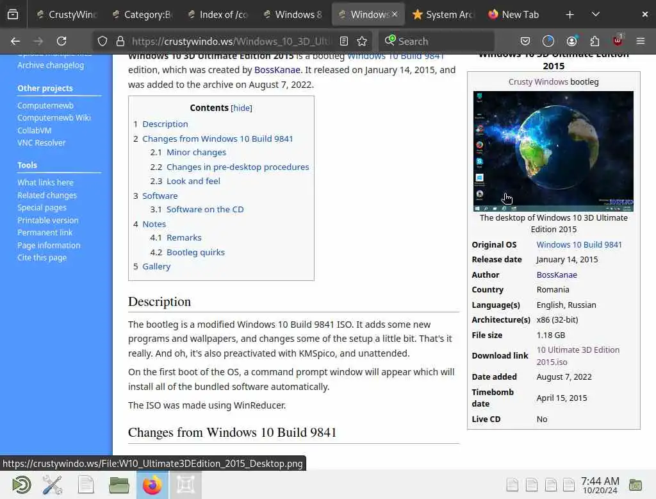Click the tracking protection shield icon
Image resolution: width=656 pixels, height=499 pixels.
pos(102,41)
